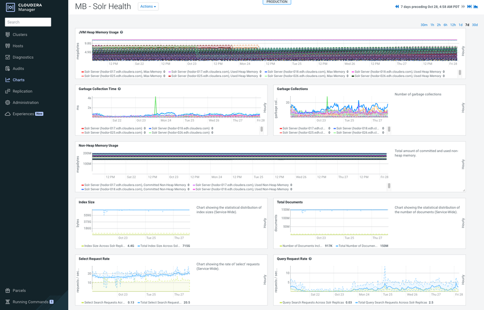The height and width of the screenshot is (310, 484).
Task: Click Query Search Requests Across Solr Replicas swatch
Action: point(281,303)
